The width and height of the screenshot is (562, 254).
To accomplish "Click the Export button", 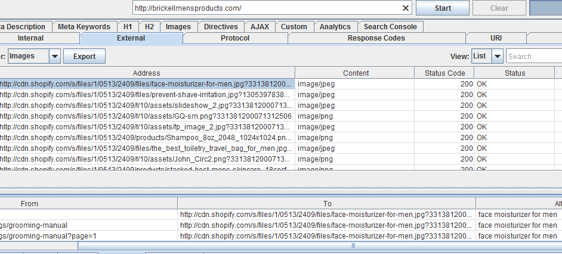I will (x=85, y=56).
